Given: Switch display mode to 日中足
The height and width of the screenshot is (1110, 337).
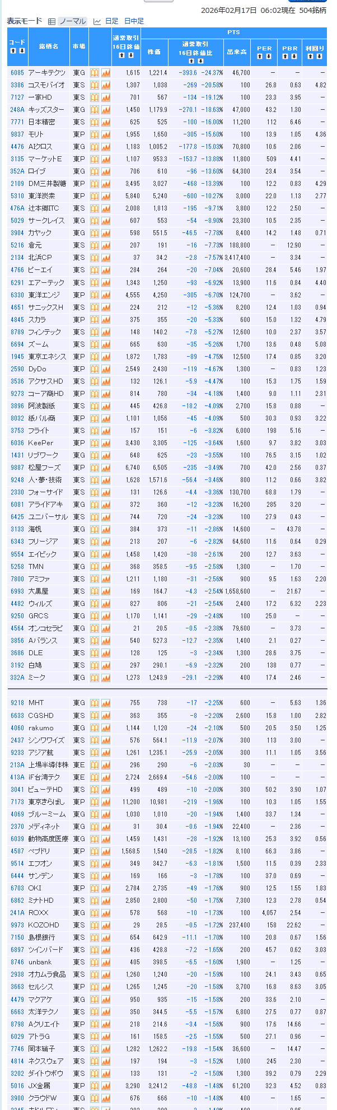Looking at the screenshot, I should tap(134, 21).
